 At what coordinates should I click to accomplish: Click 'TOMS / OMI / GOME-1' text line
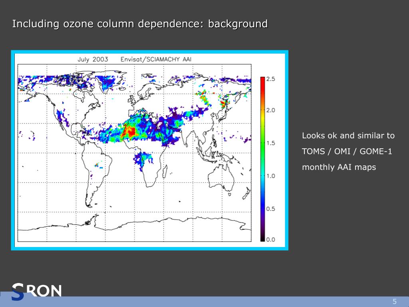pos(347,152)
